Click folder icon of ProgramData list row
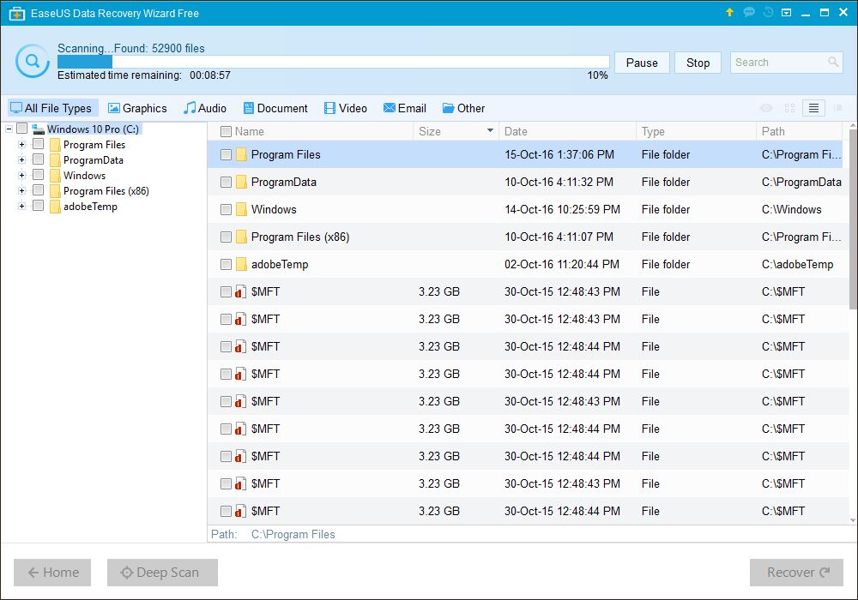Image resolution: width=858 pixels, height=600 pixels. pyautogui.click(x=241, y=182)
